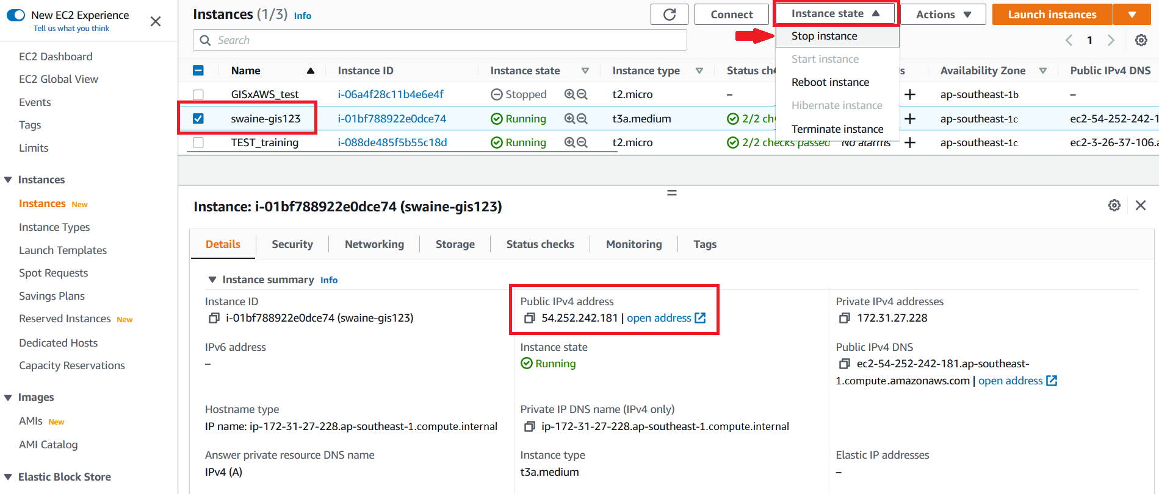This screenshot has width=1159, height=494.
Task: Choose Stop instance from menu
Action: click(x=837, y=36)
